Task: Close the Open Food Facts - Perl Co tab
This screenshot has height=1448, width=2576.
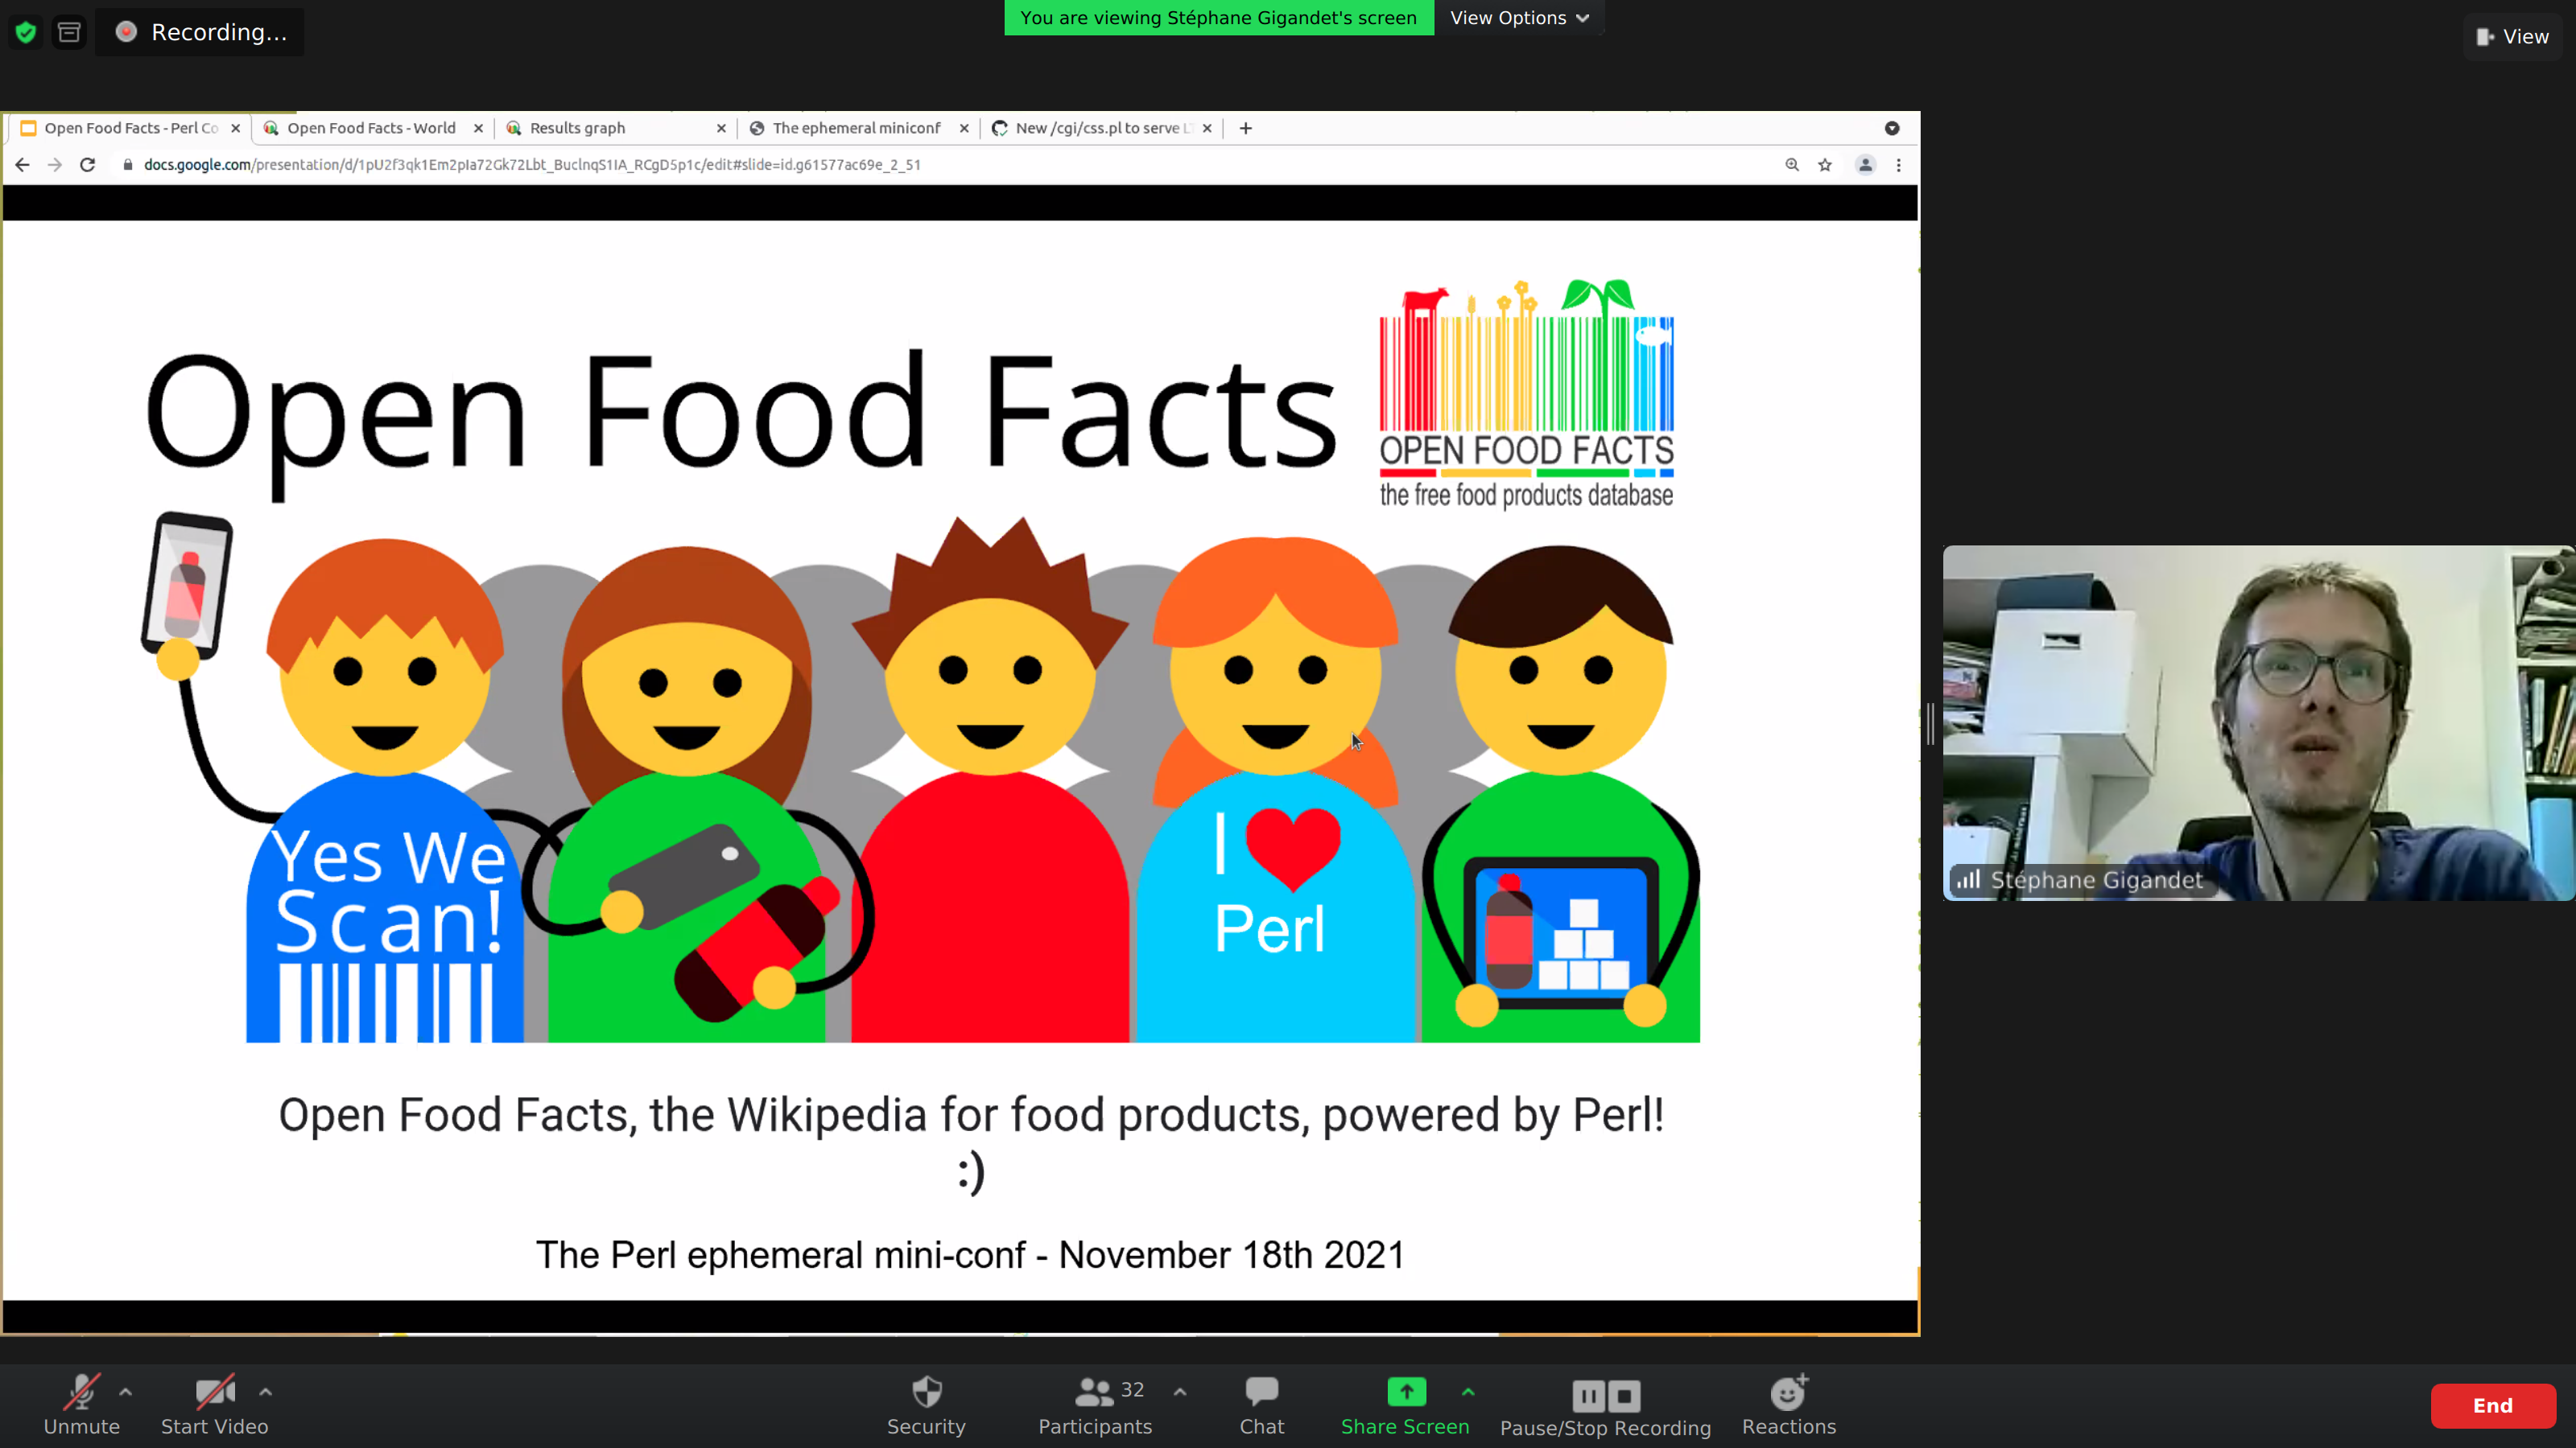Action: pos(236,128)
